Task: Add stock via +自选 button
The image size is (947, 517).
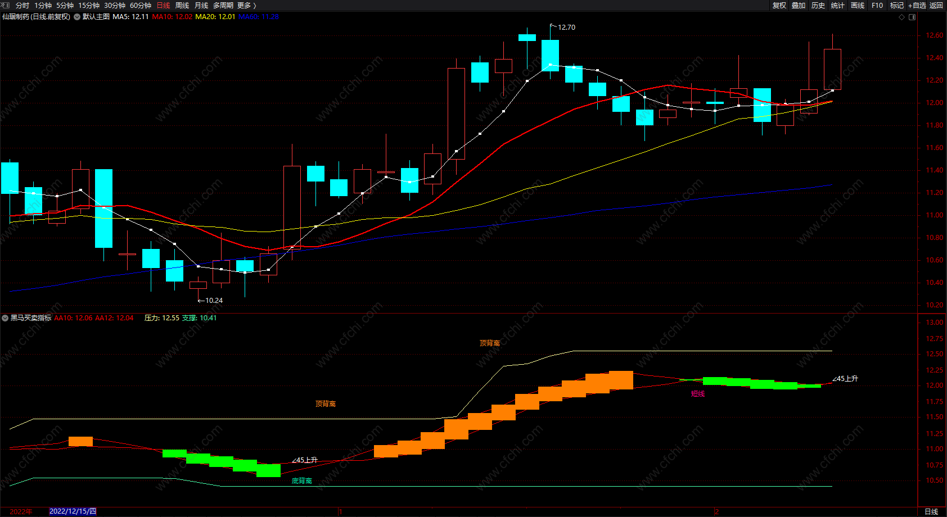Action: 917,6
